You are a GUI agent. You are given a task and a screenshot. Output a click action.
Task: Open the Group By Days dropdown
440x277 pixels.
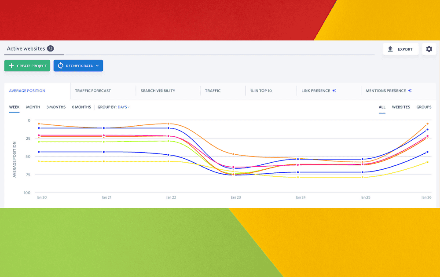123,107
